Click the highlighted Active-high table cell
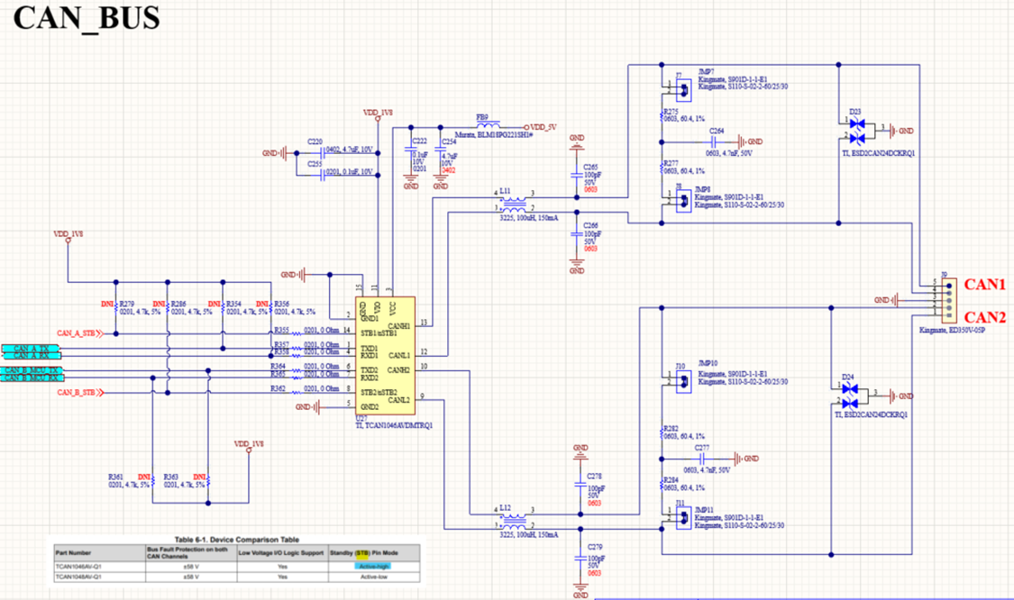 point(374,567)
